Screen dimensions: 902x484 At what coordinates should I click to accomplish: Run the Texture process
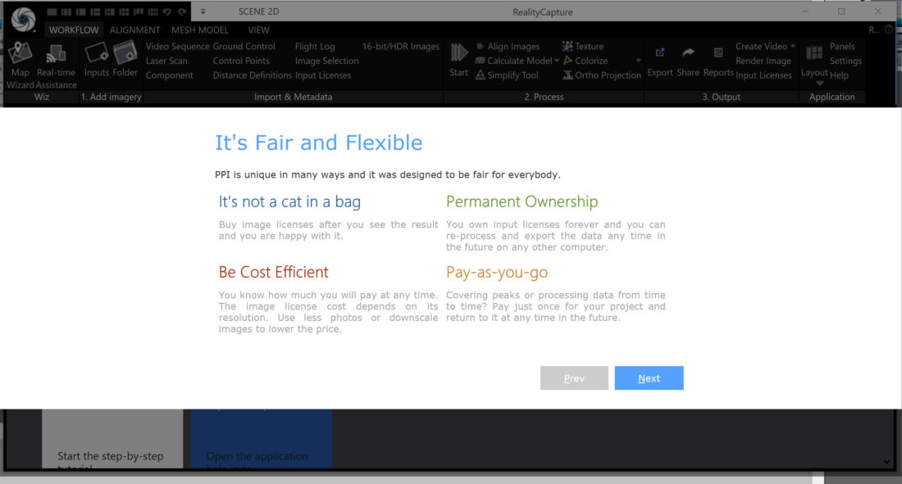click(583, 47)
